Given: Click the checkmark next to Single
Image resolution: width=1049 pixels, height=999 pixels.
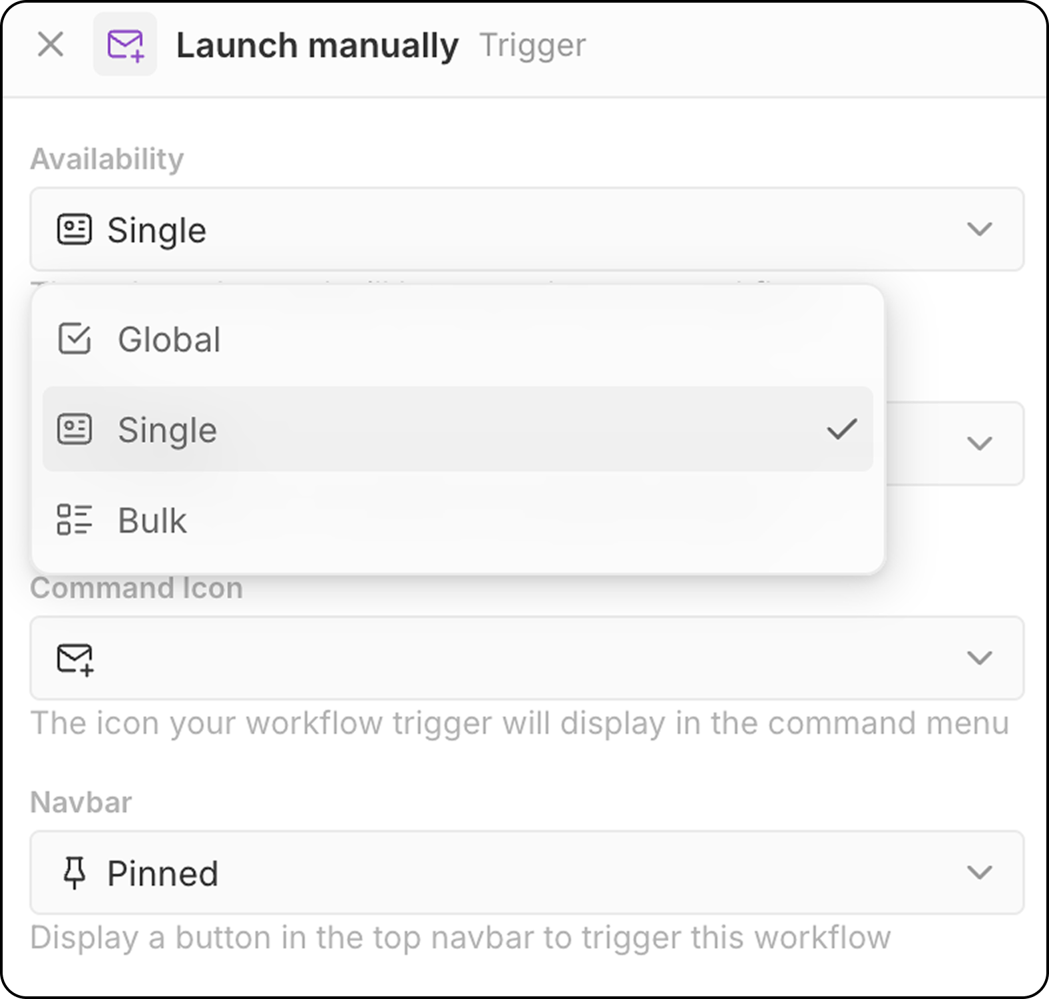Looking at the screenshot, I should coord(842,430).
